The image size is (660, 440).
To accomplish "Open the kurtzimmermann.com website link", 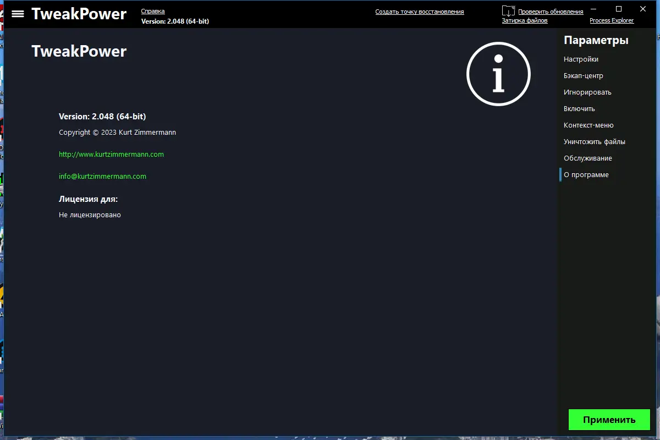I will [x=111, y=155].
